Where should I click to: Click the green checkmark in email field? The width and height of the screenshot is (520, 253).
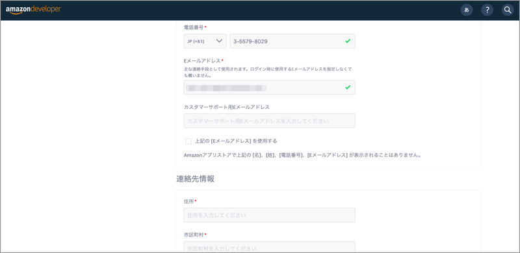tap(348, 88)
